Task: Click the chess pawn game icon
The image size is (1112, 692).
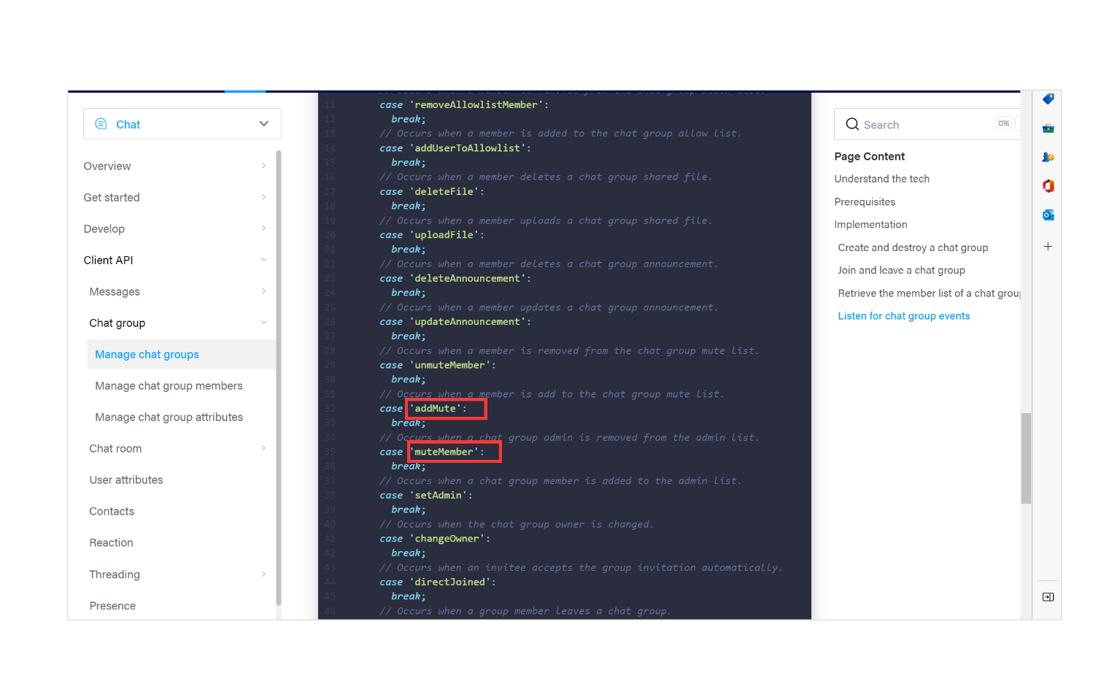Action: [x=1048, y=156]
